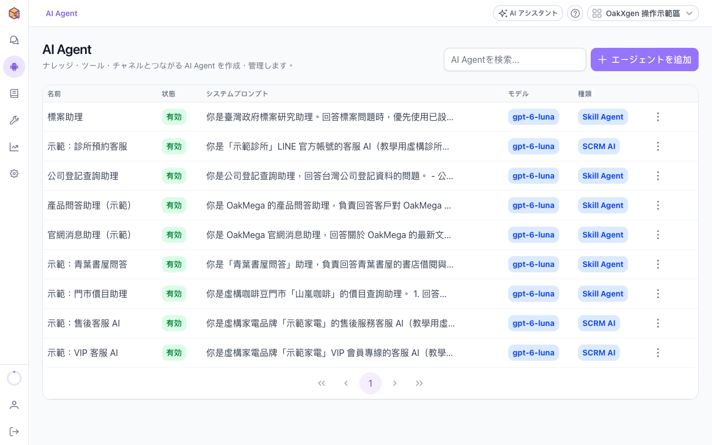This screenshot has width=712, height=445.
Task: Go to last page with double-right arrows
Action: 419,383
